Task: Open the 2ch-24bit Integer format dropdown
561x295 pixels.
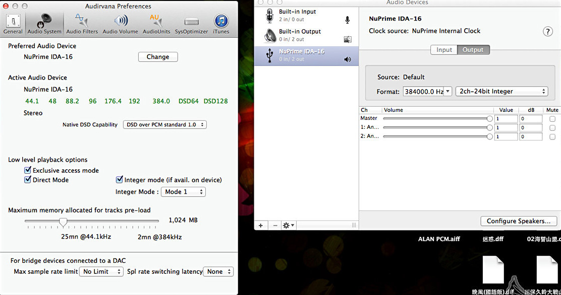Action: (501, 92)
